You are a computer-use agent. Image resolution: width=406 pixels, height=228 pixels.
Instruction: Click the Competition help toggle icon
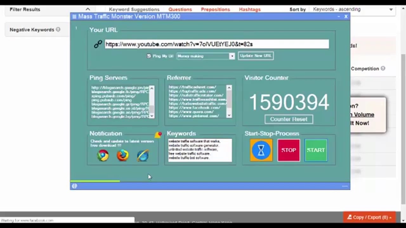click(x=383, y=68)
